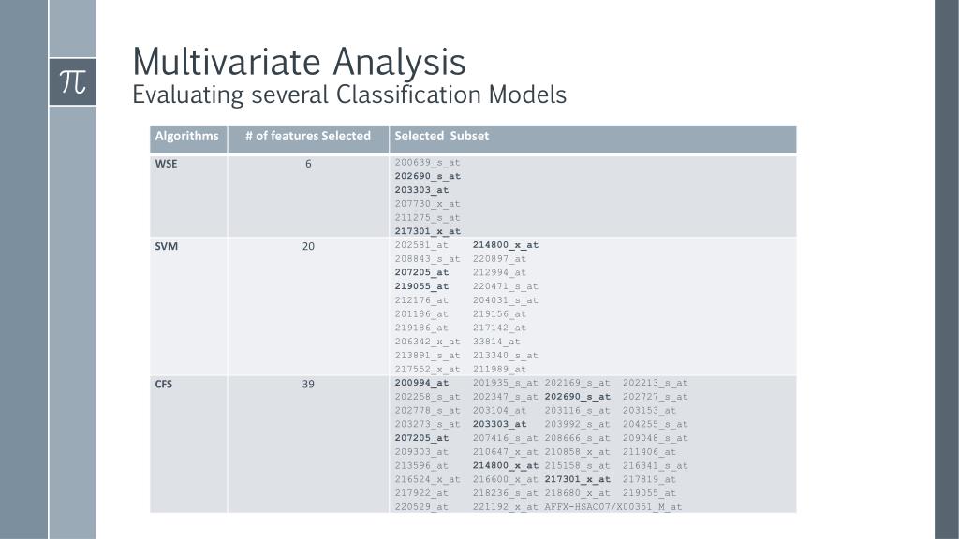Click the pi symbol icon
This screenshot has width=959, height=539.
[72, 81]
